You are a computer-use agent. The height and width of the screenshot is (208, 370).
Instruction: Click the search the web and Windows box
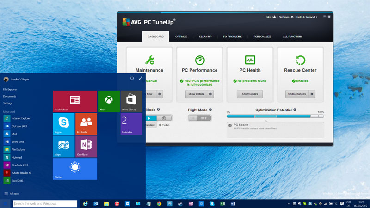click(45, 203)
